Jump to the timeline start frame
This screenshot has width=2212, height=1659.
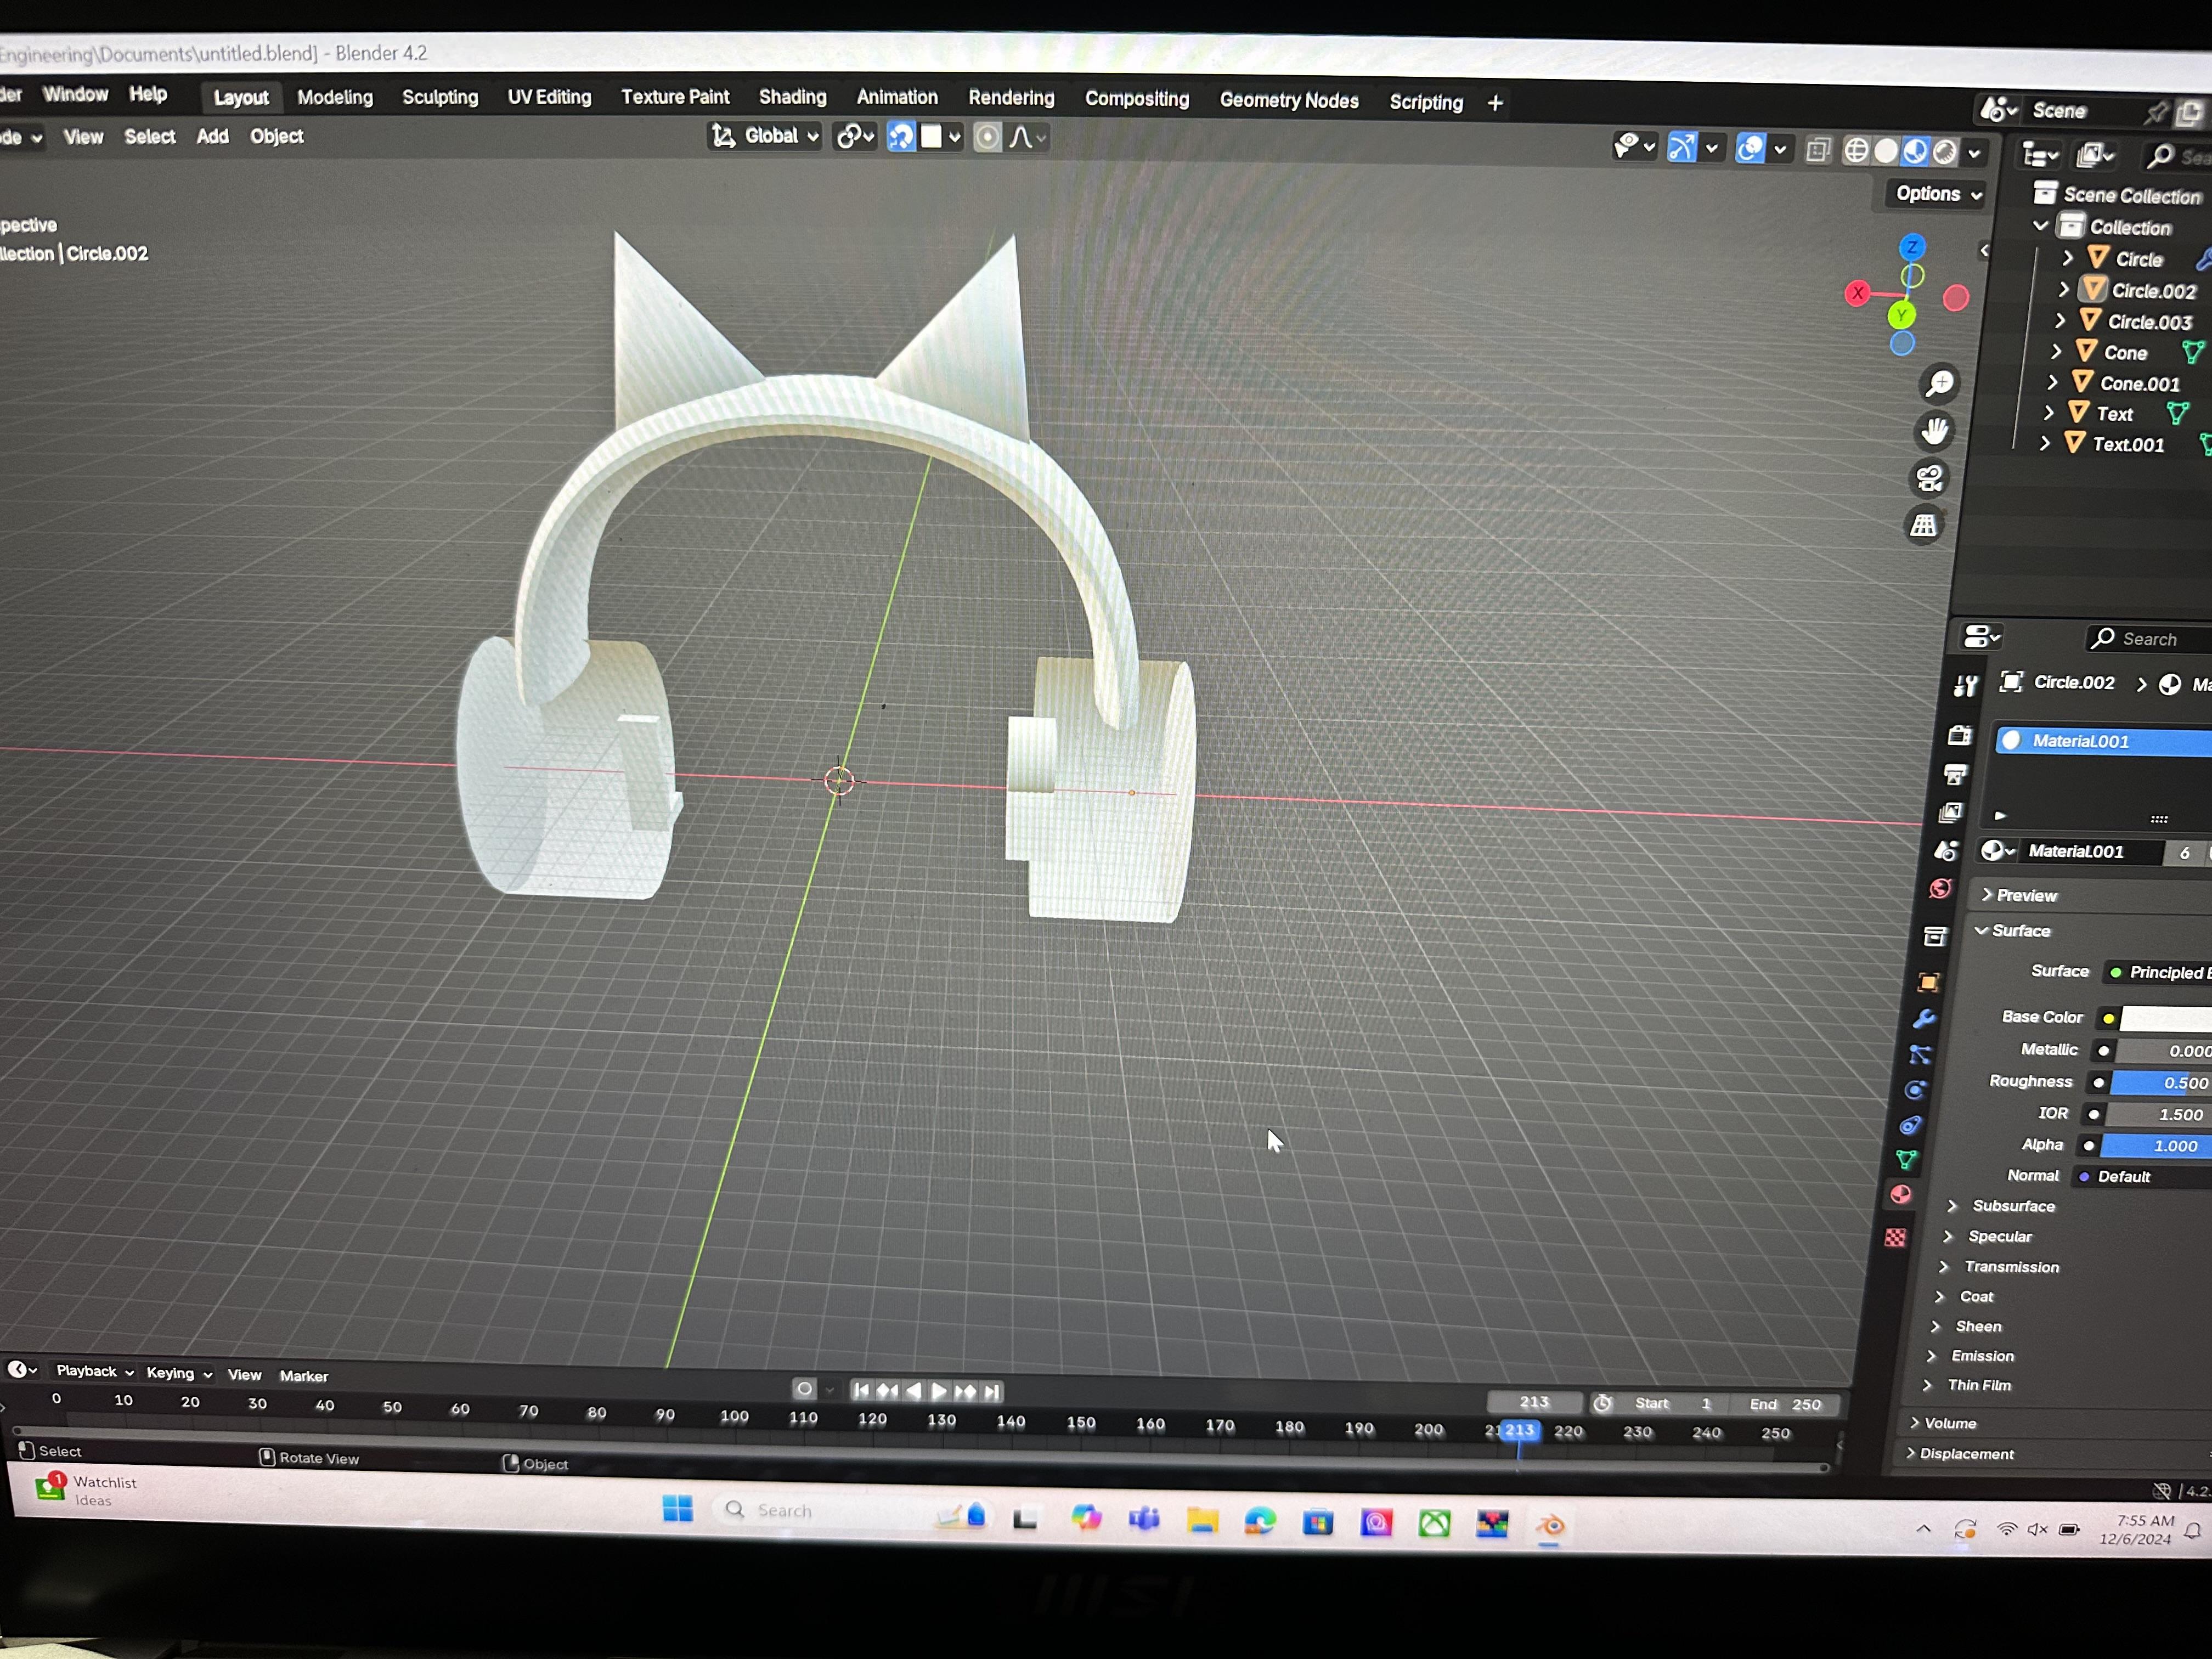point(861,1390)
